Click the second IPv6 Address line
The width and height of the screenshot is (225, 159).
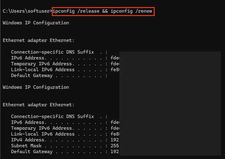click(65, 122)
